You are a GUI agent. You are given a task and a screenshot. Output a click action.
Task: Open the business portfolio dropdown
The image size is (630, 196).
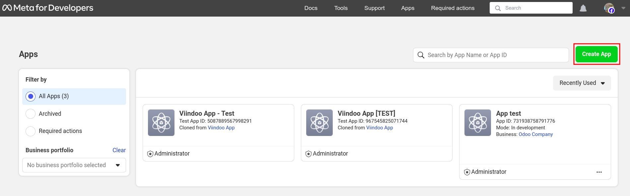coord(74,165)
